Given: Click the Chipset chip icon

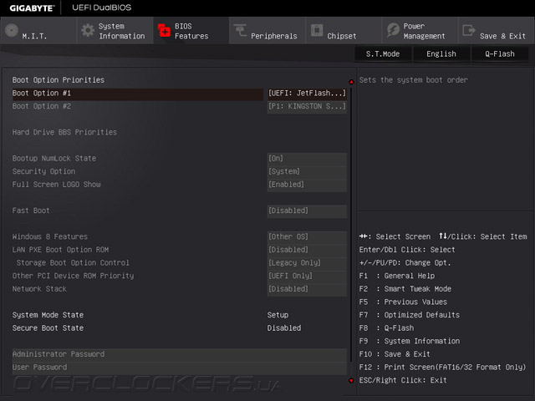Looking at the screenshot, I should pos(317,30).
